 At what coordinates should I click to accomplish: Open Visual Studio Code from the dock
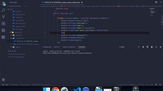(x=77, y=89)
